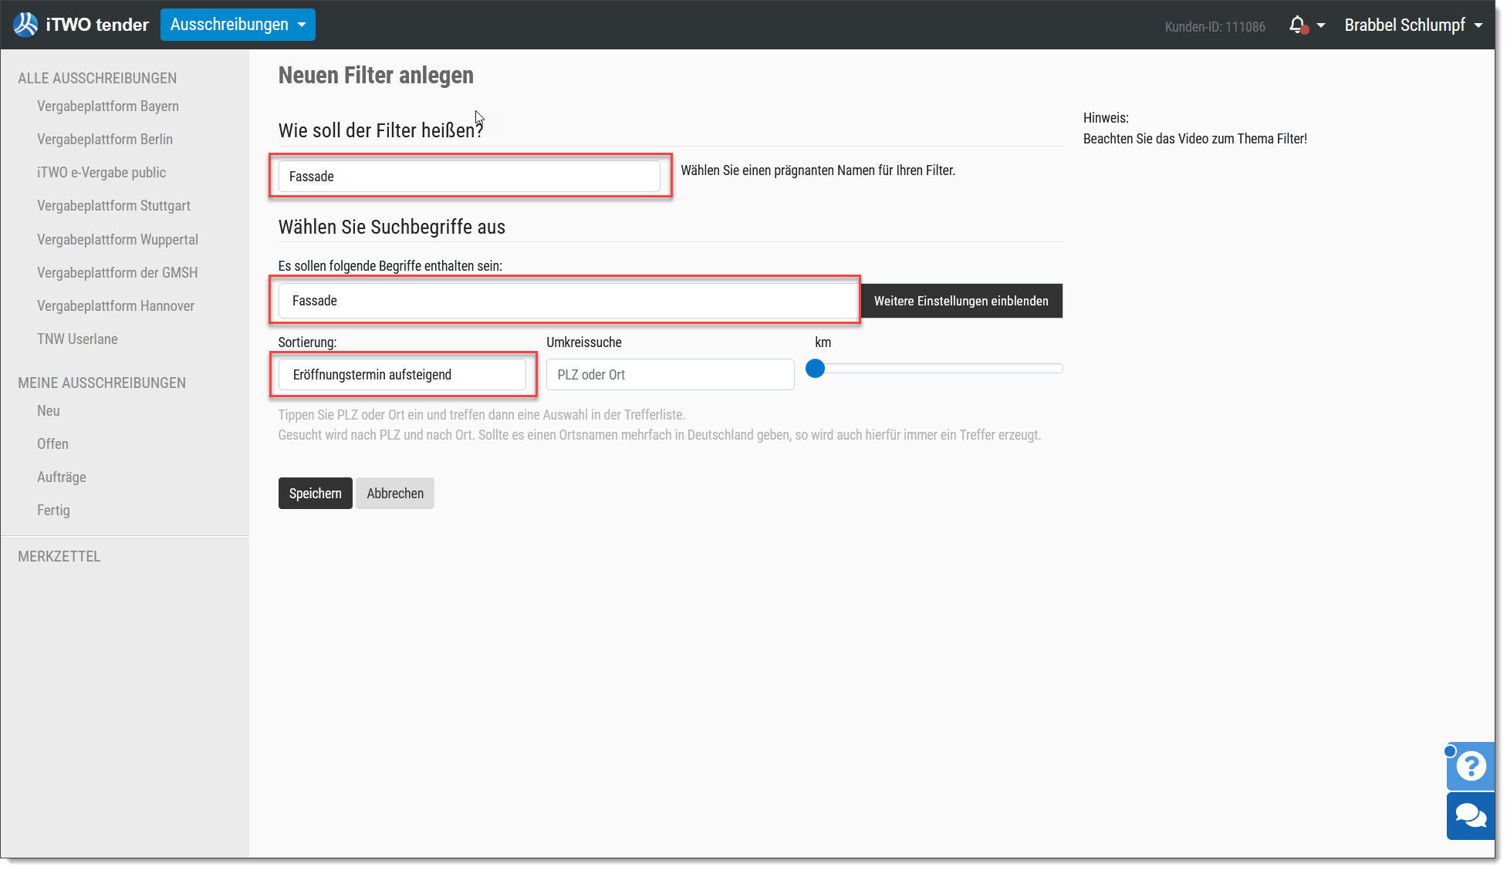This screenshot has width=1507, height=870.
Task: Click the Alle Ausschreibungen heading
Action: click(97, 79)
